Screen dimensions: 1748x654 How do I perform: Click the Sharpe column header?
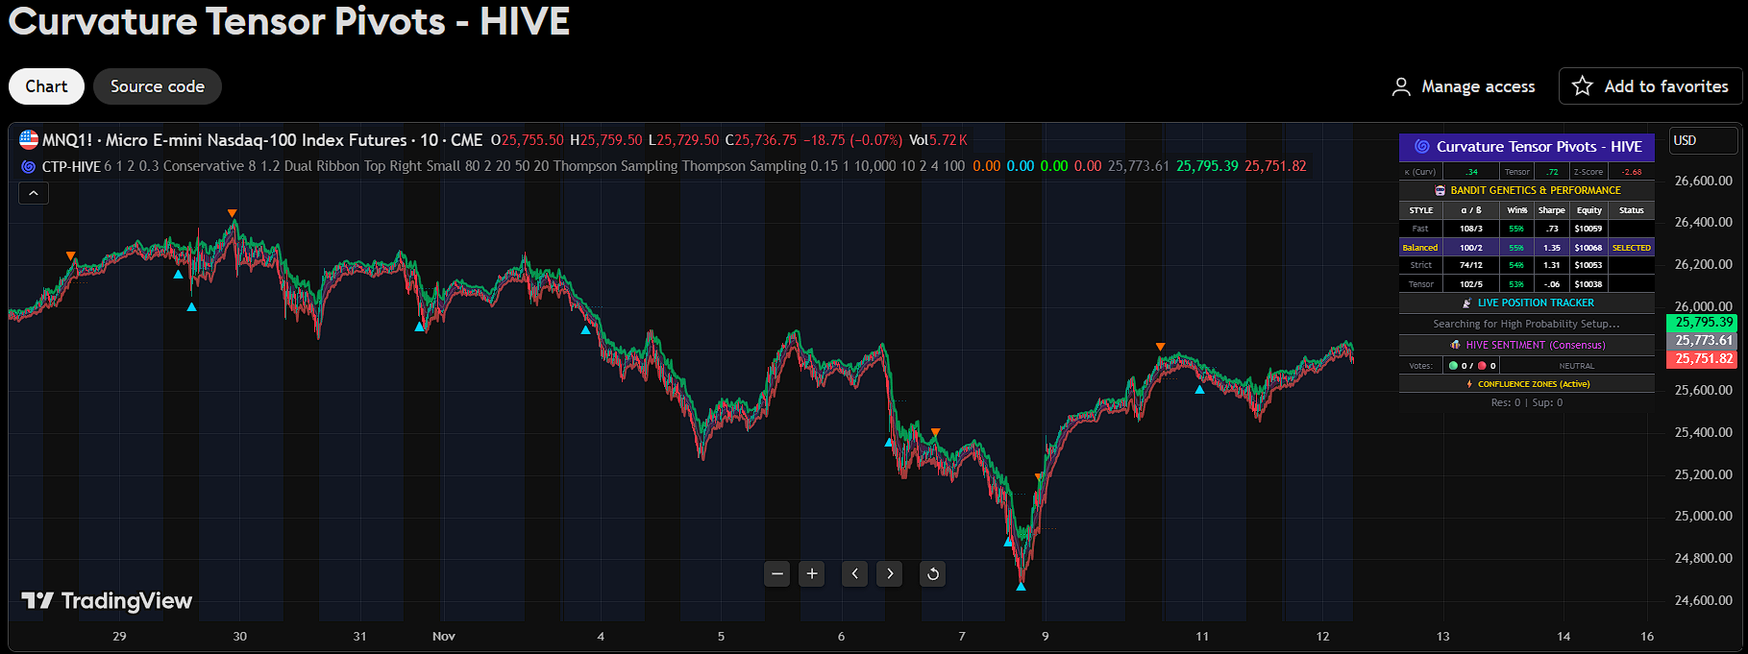point(1552,210)
